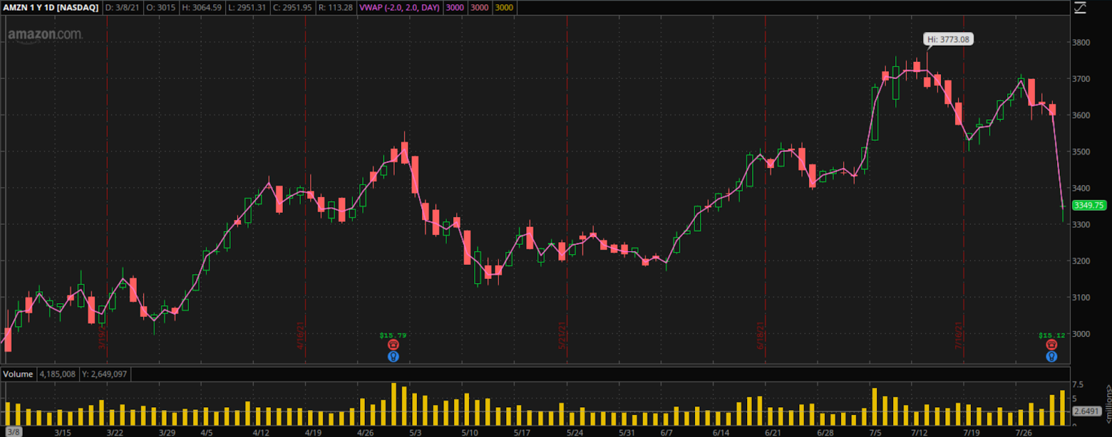Click the H: 3064.59 high value
Viewport: 1112px width, 437px height.
pos(202,8)
